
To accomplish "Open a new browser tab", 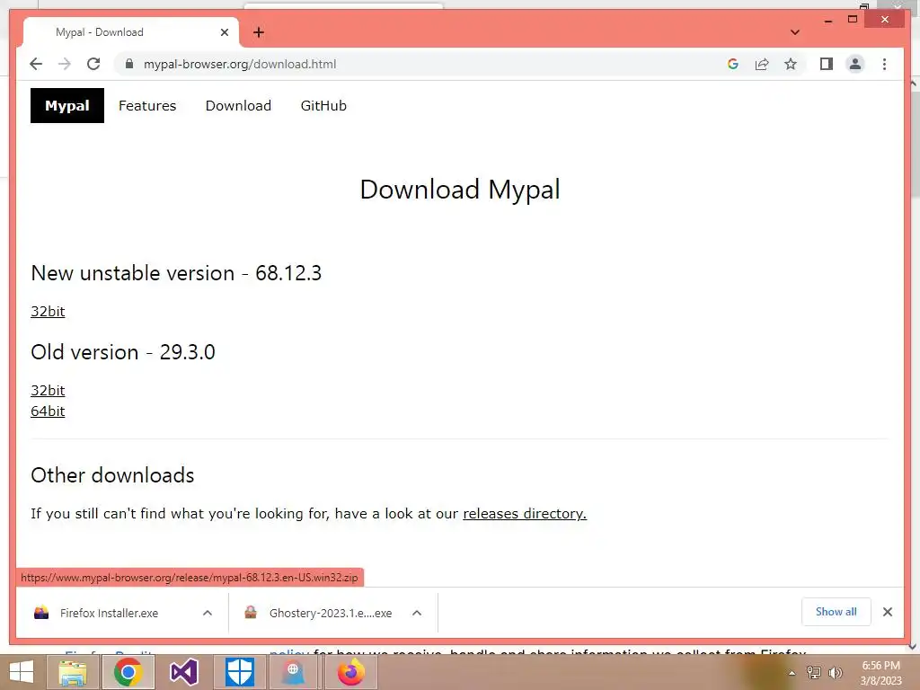I will tap(259, 32).
